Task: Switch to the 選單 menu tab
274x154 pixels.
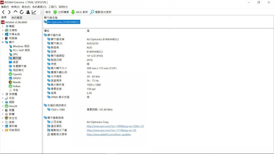Action: [4, 17]
